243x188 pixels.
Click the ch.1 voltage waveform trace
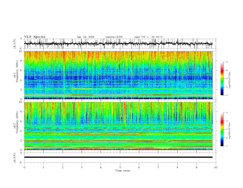(x=118, y=44)
